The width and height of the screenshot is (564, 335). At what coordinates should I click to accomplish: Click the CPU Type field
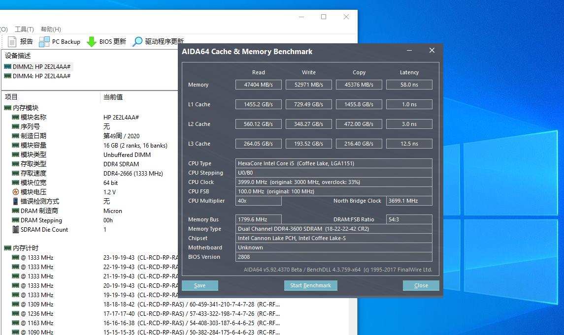(x=334, y=163)
